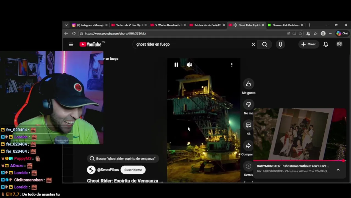Screen dimensions: 351x198
Task: Open the comments showing 48
Action: click(x=249, y=125)
